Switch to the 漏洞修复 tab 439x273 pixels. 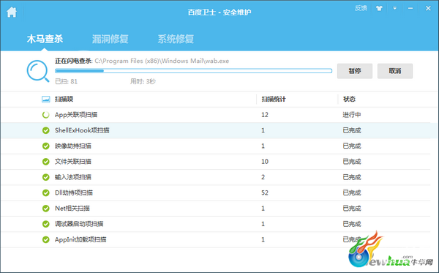(110, 39)
